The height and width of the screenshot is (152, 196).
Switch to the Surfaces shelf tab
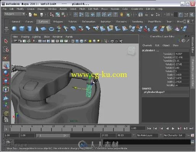pyautogui.click(x=43, y=21)
